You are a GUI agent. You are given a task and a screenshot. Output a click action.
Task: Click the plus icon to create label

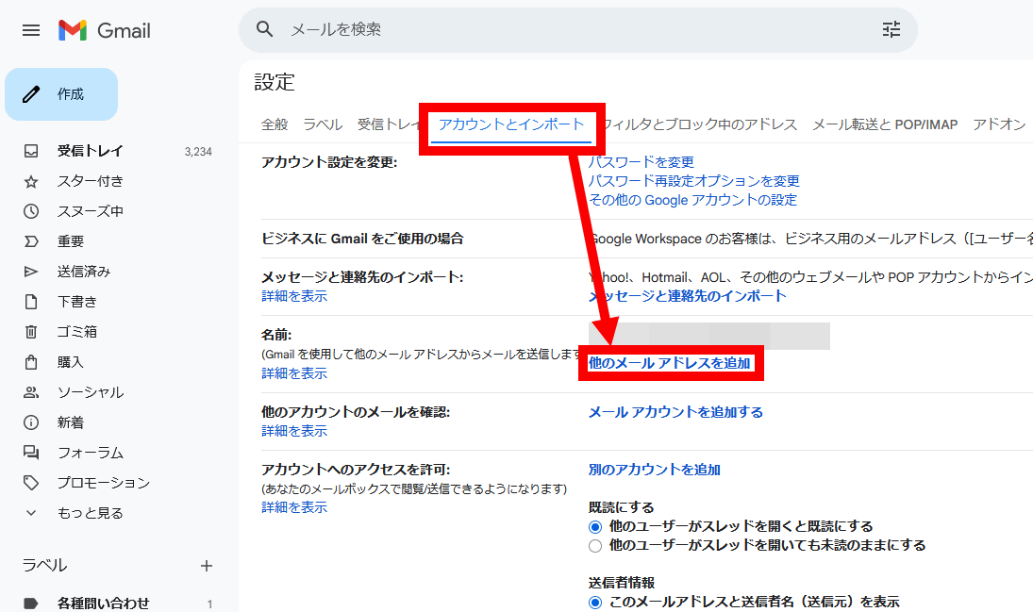pos(207,566)
